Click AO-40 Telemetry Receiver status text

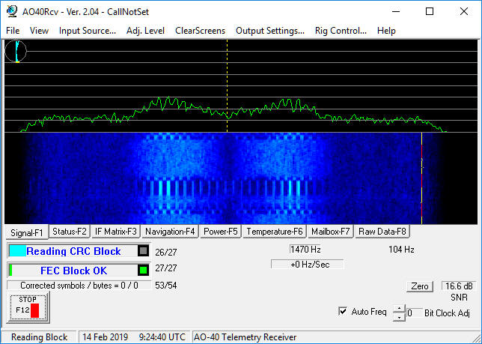tap(245, 337)
